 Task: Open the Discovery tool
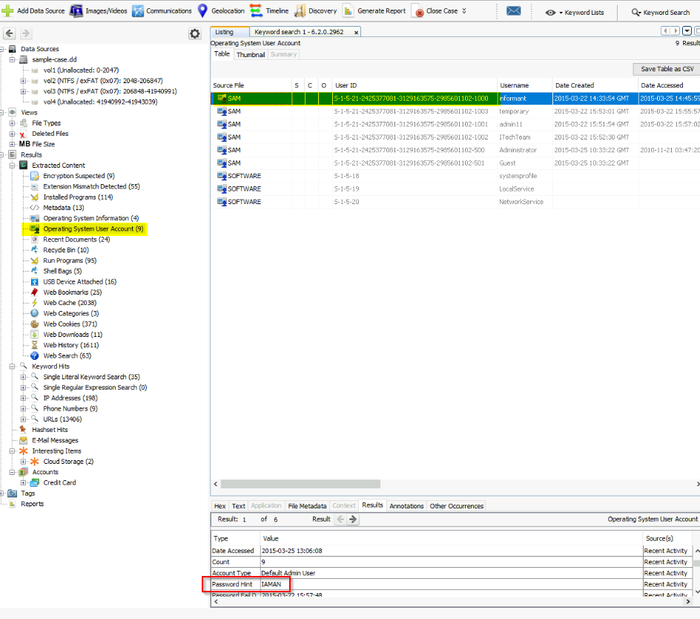316,10
